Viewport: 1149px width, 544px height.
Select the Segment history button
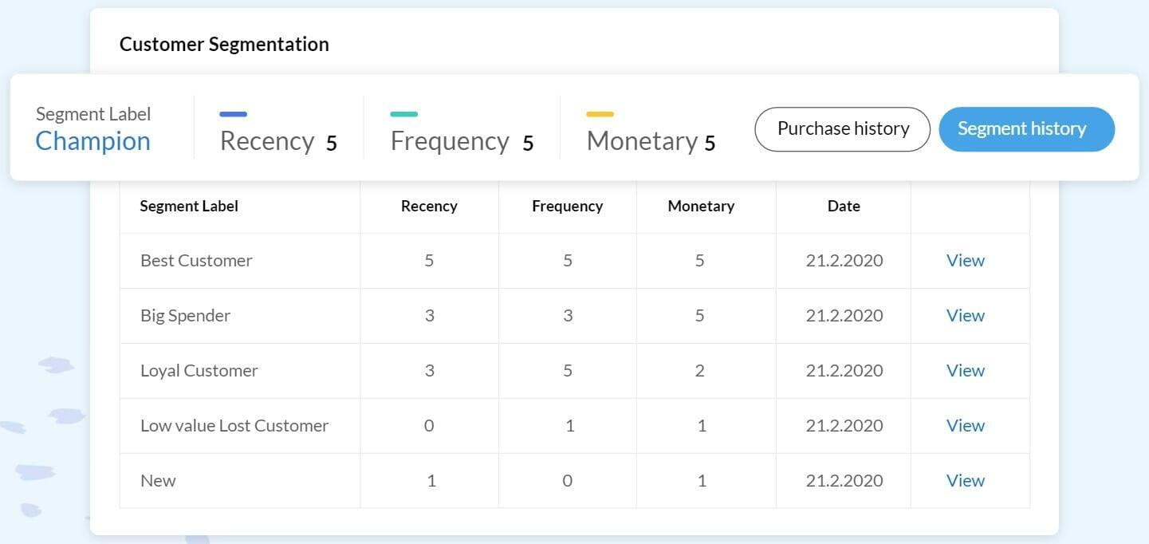(x=1026, y=129)
